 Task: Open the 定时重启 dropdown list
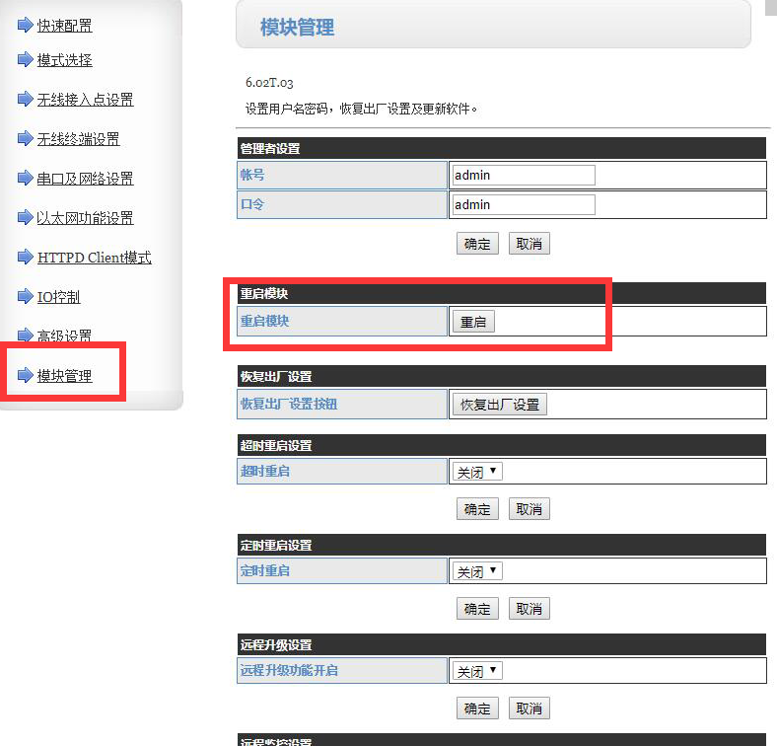click(477, 571)
